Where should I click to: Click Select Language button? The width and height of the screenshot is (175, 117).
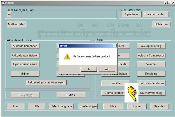click(62, 106)
